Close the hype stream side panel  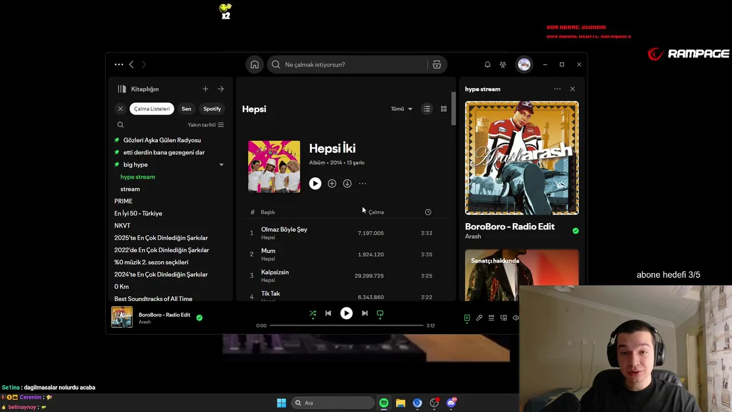tap(572, 89)
